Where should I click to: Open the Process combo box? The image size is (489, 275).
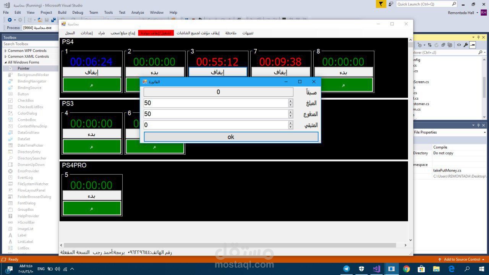point(40,27)
